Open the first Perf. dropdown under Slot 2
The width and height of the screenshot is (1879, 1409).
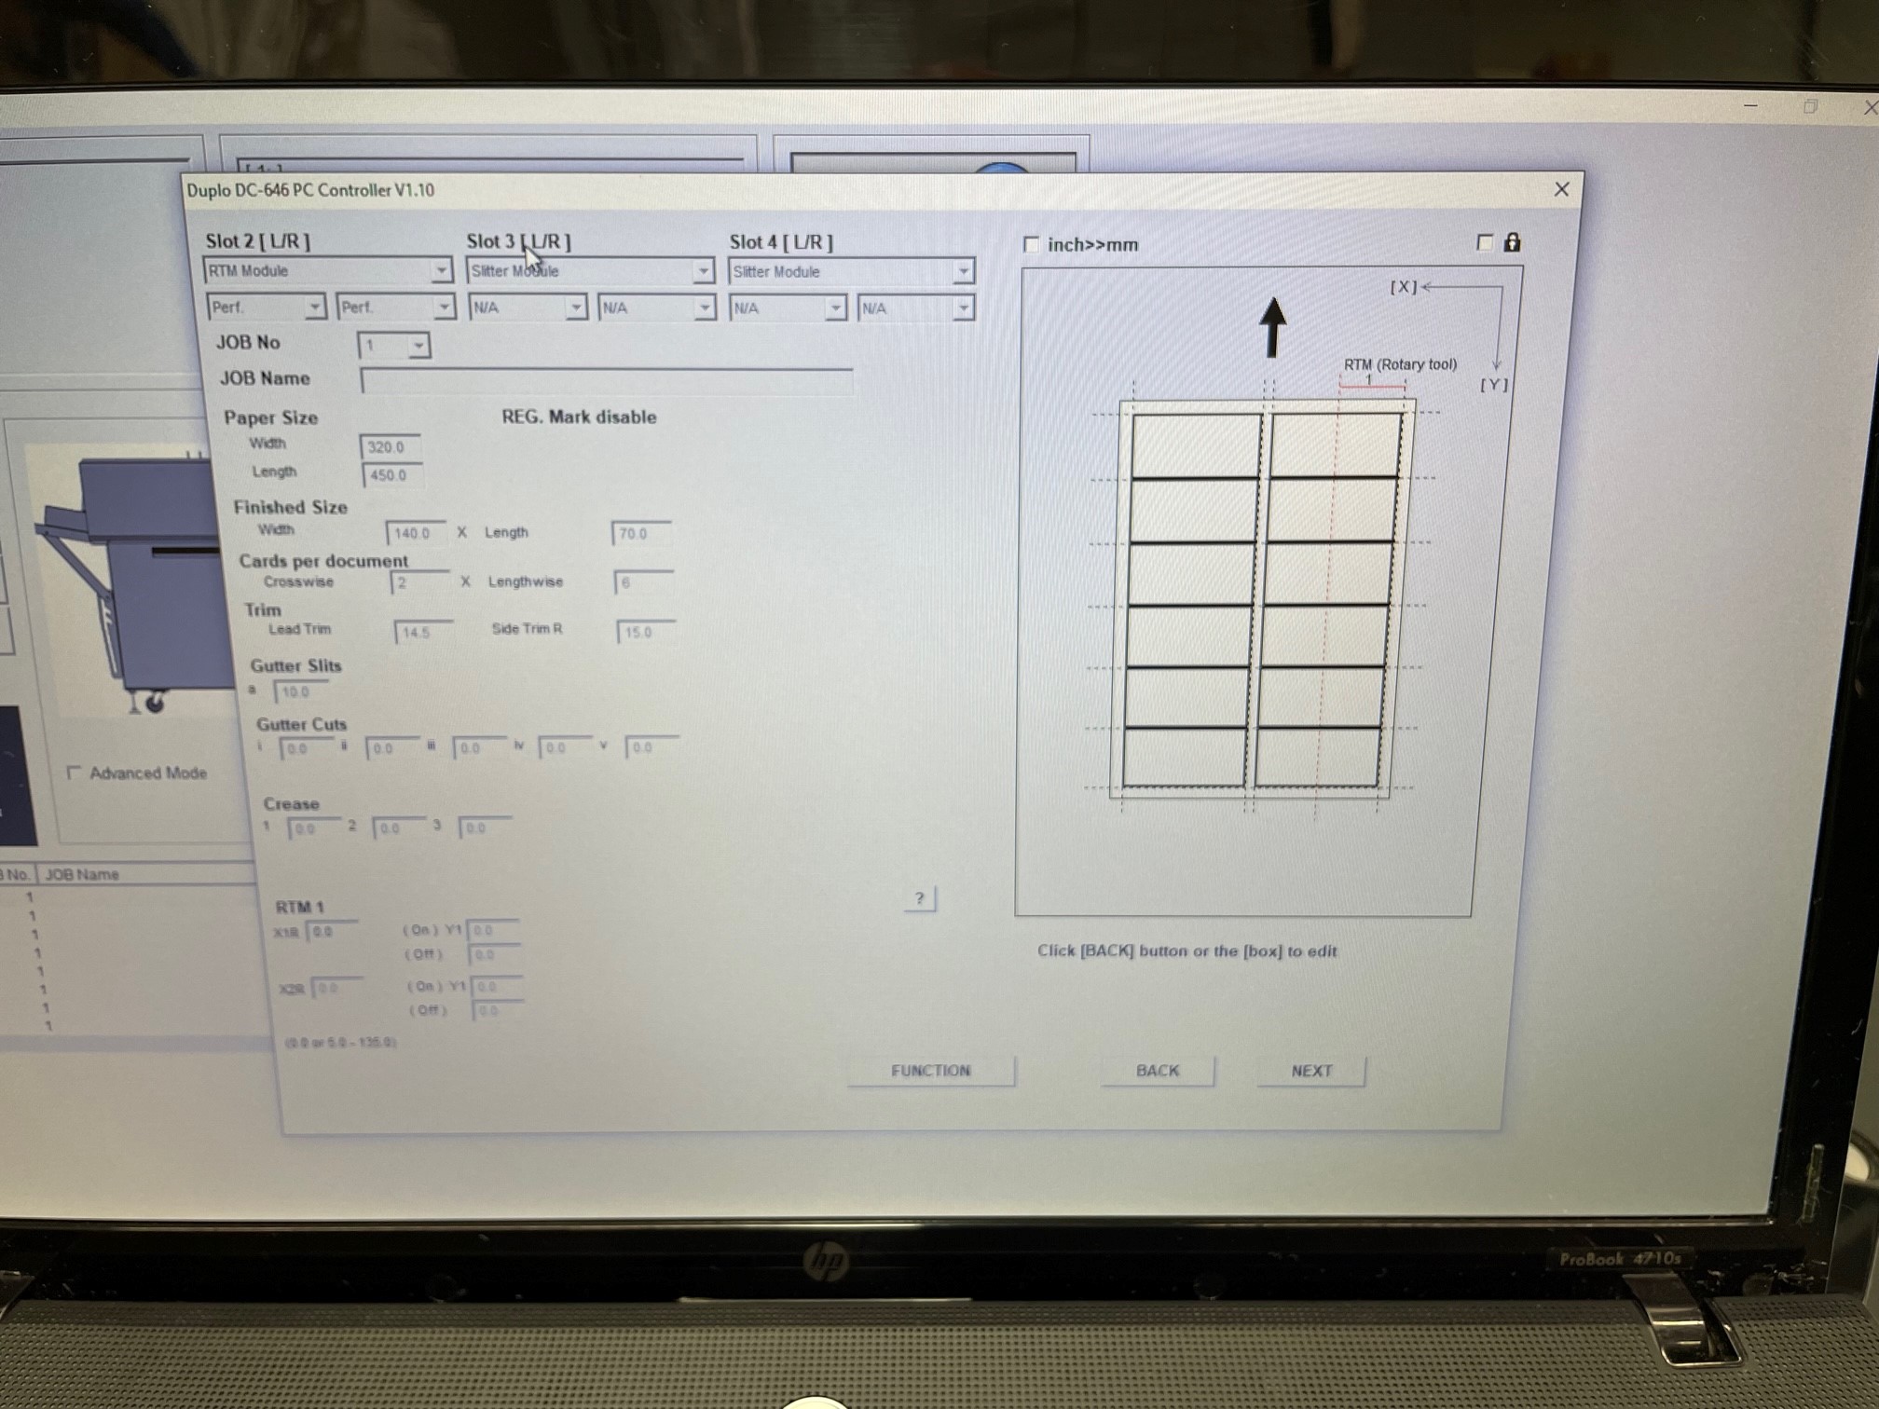(314, 307)
